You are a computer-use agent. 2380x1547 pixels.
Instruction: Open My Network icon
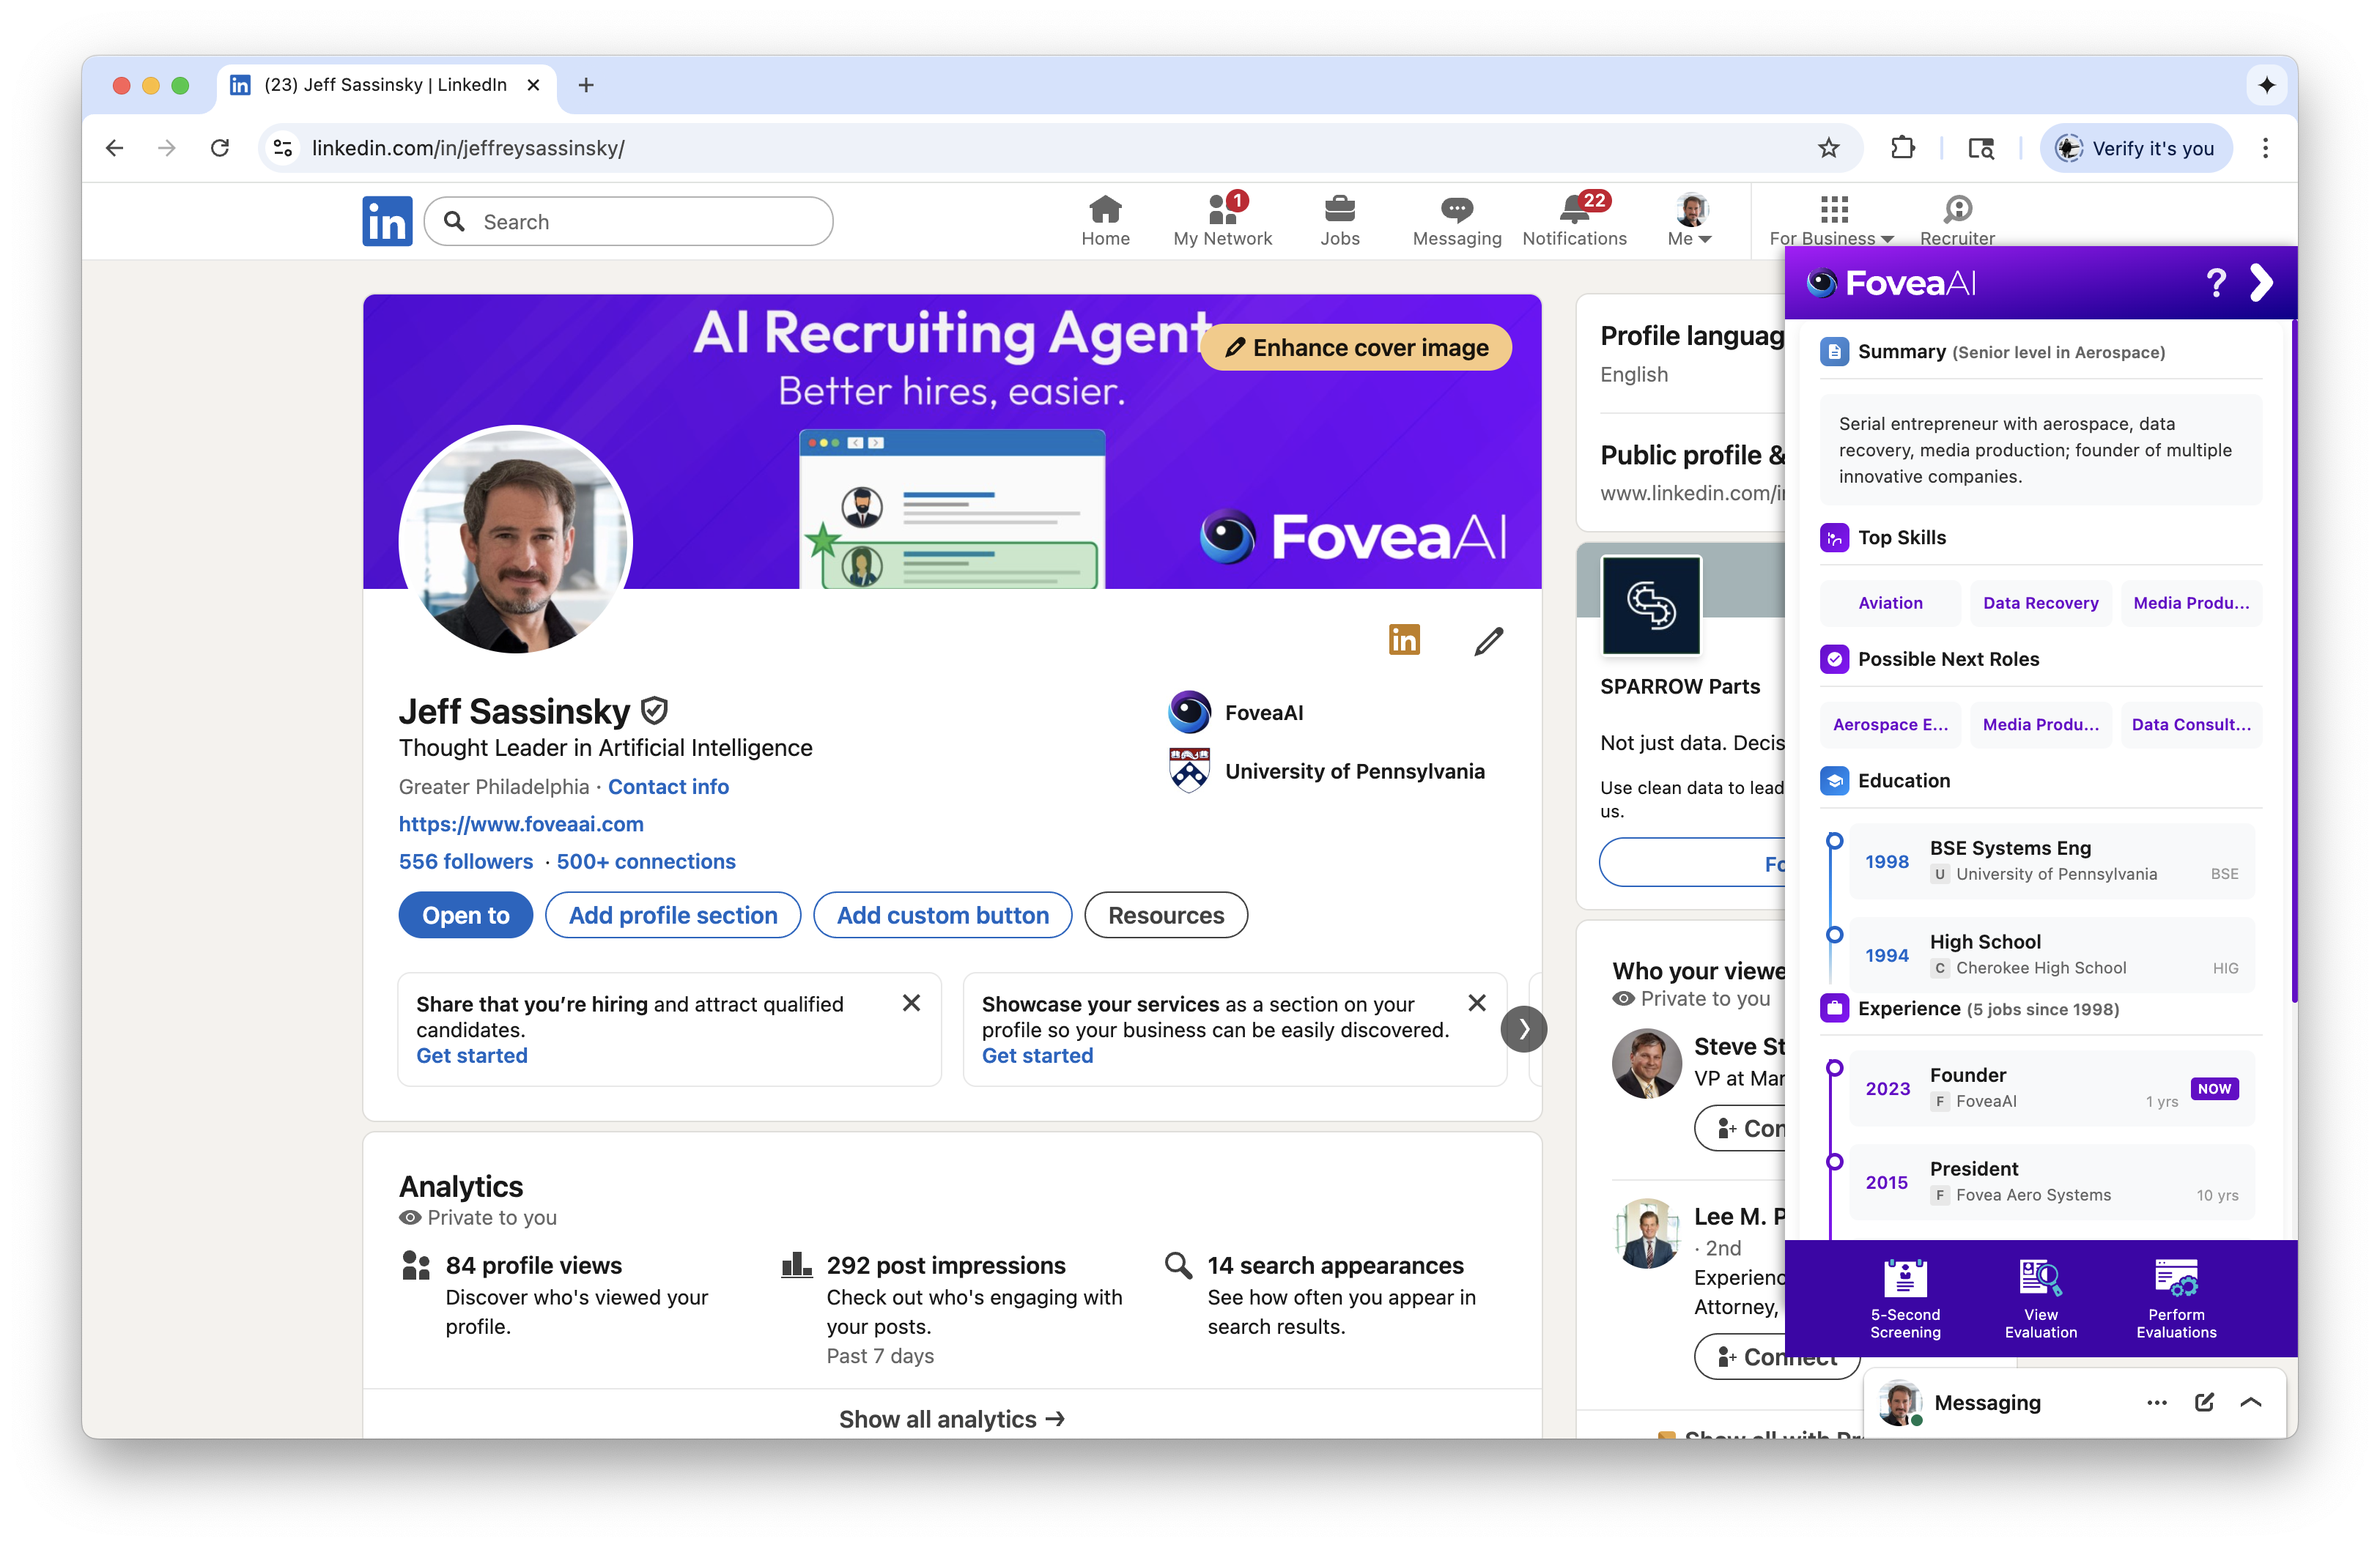(1223, 209)
